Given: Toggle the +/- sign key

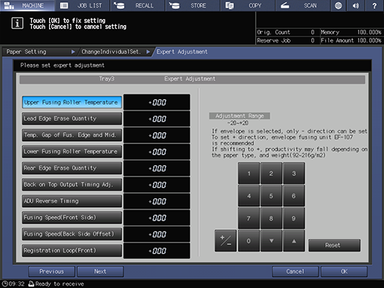Looking at the screenshot, I should 226,240.
